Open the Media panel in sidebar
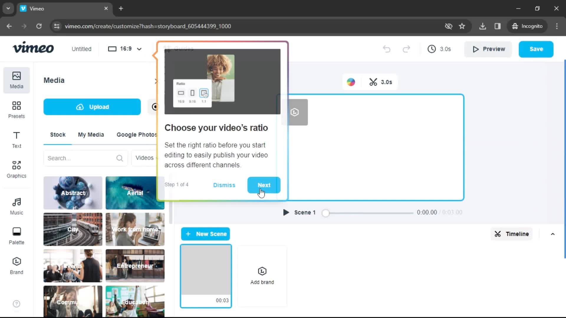Viewport: 566px width, 318px height. pos(17,80)
